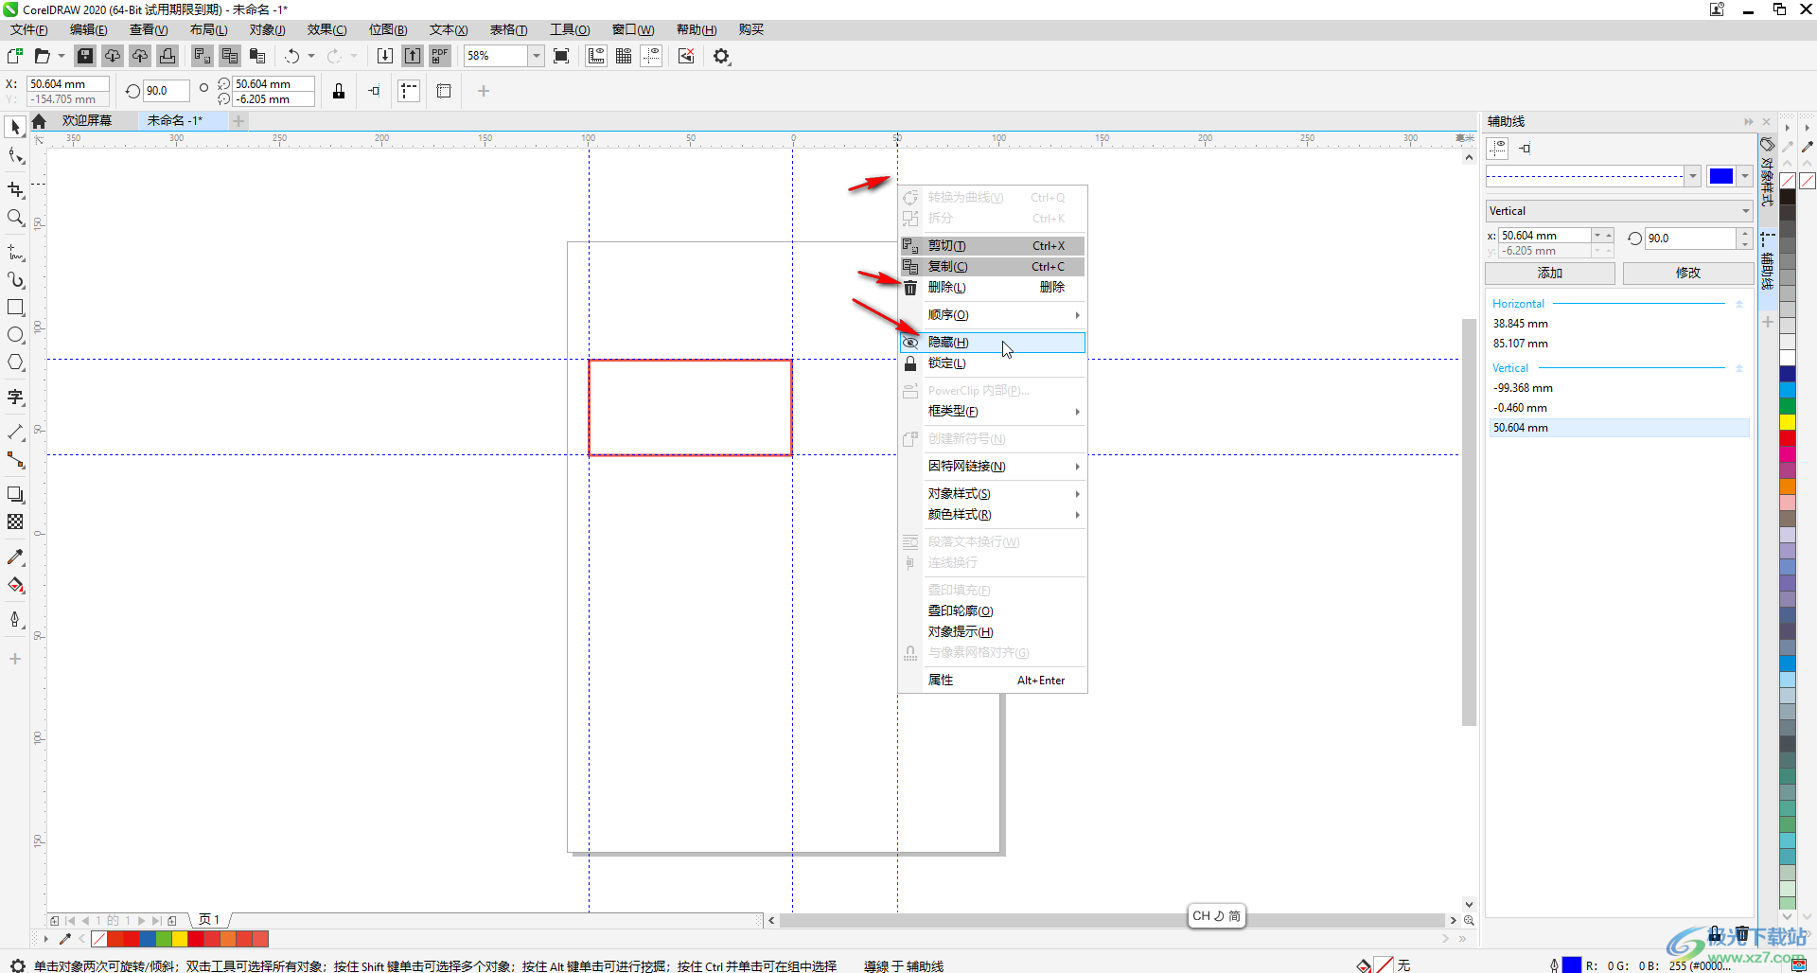Click the Full-screen preview icon
The height and width of the screenshot is (973, 1817).
(561, 56)
